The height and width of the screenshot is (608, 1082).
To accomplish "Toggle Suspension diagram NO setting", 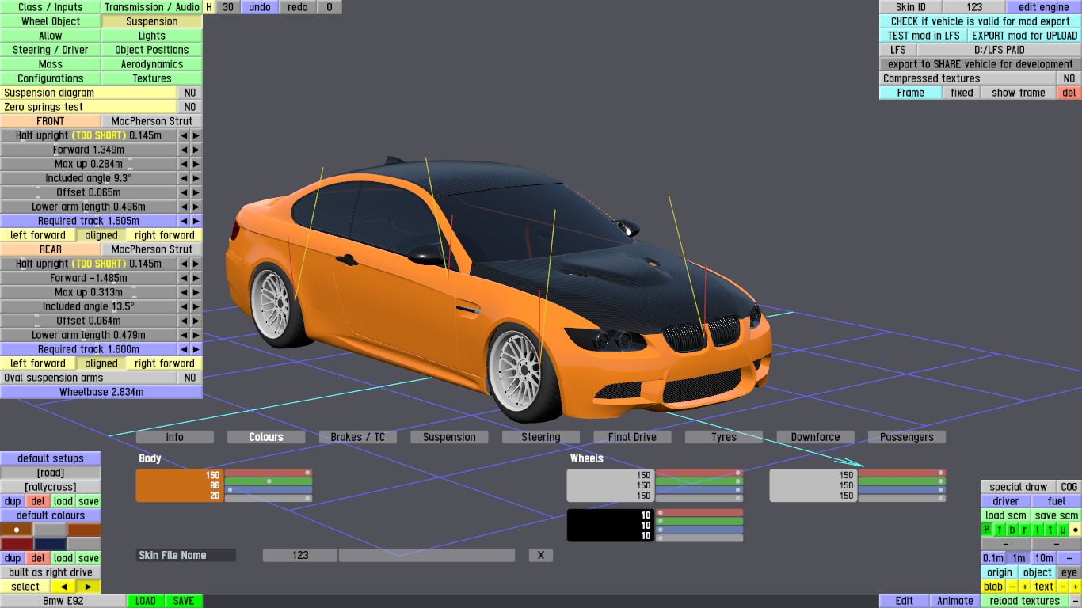I will pos(190,93).
